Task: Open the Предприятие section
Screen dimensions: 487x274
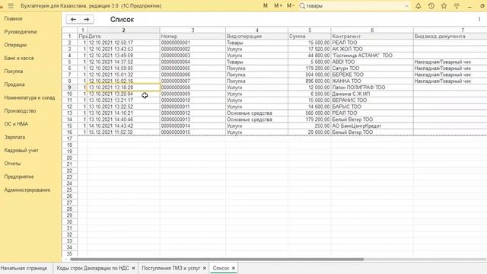Action: click(19, 177)
